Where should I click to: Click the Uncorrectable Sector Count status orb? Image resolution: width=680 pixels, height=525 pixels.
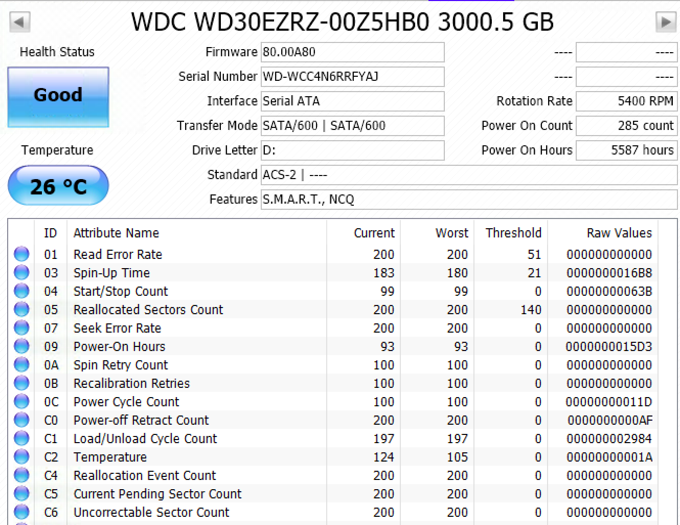21,512
